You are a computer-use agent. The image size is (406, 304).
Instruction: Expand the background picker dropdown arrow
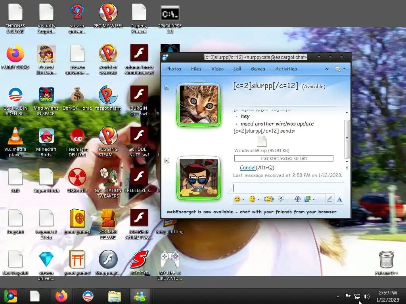pos(314,199)
